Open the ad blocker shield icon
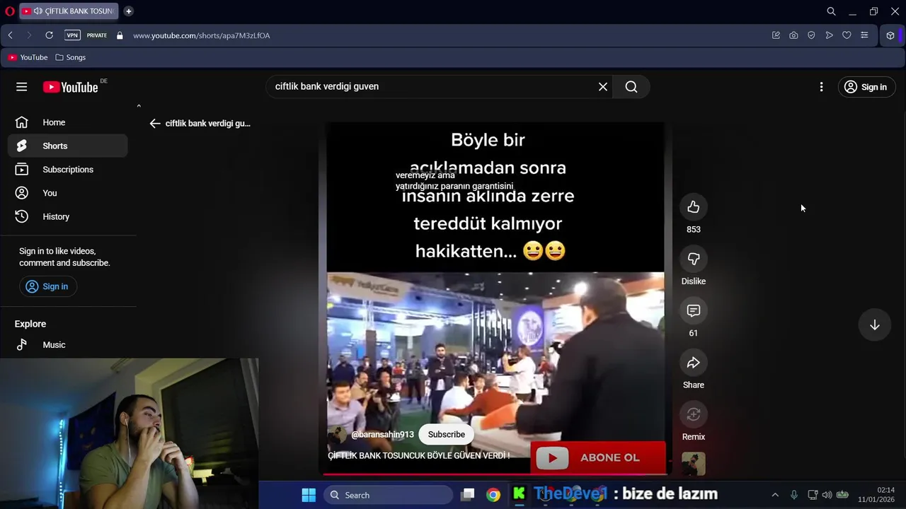 click(x=811, y=35)
